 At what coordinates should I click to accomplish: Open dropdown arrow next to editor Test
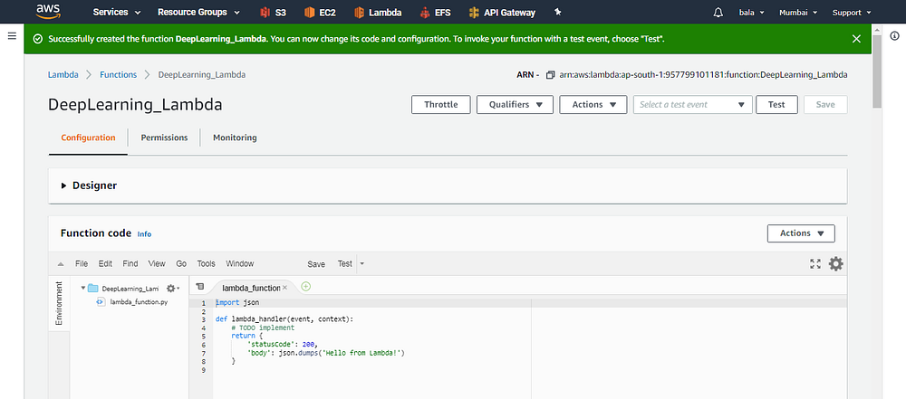(361, 264)
